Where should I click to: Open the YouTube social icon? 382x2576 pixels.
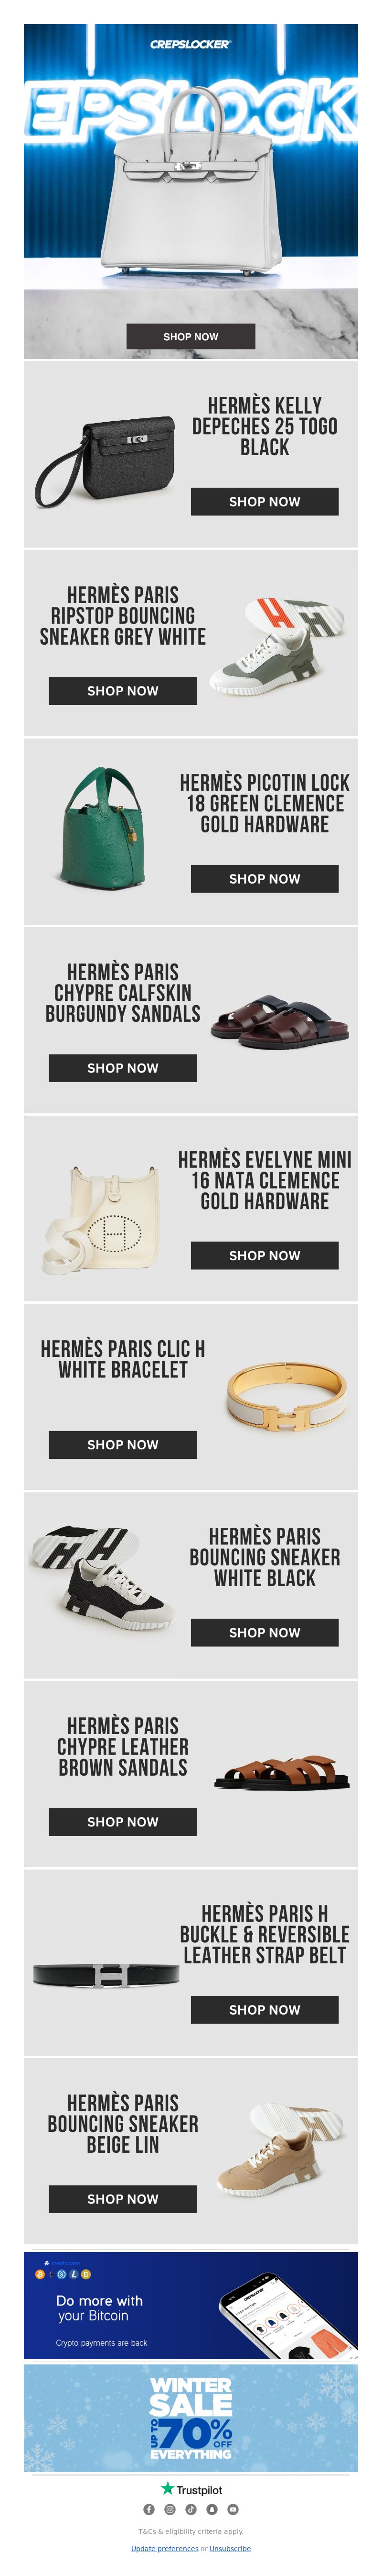click(233, 2509)
